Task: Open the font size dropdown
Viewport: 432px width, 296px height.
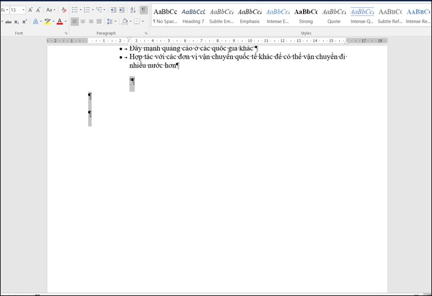Action: click(23, 10)
